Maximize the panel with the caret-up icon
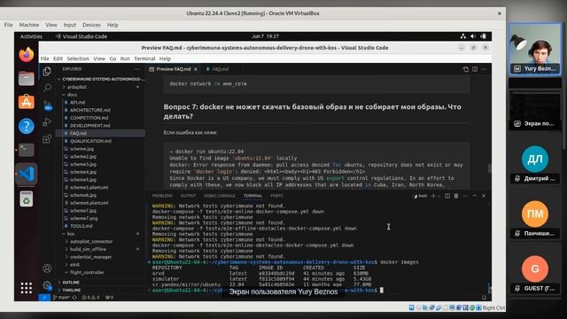 [475, 196]
